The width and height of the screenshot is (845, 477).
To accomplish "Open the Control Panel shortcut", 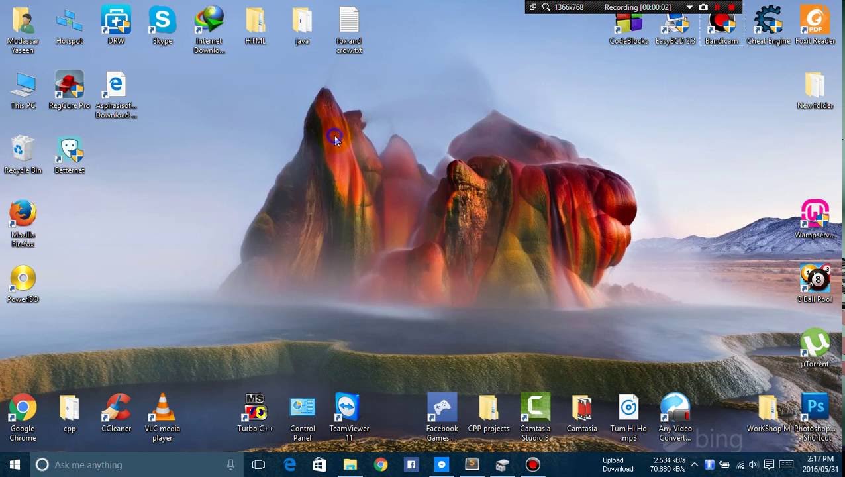I will (x=303, y=417).
